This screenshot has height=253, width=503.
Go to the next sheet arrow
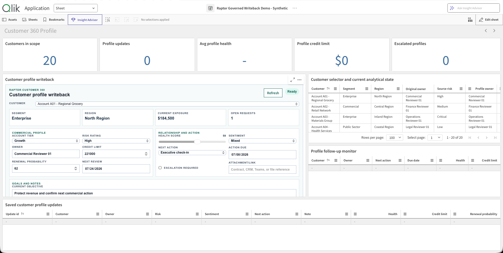click(x=494, y=31)
